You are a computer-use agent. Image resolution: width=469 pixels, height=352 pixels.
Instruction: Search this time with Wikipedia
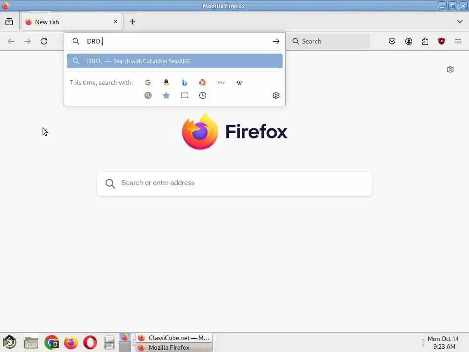point(239,82)
